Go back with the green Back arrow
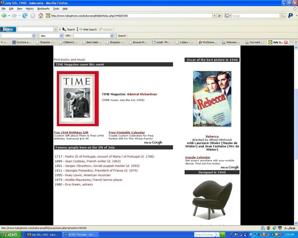Image resolution: width=298 pixels, height=238 pixels. pyautogui.click(x=4, y=16)
